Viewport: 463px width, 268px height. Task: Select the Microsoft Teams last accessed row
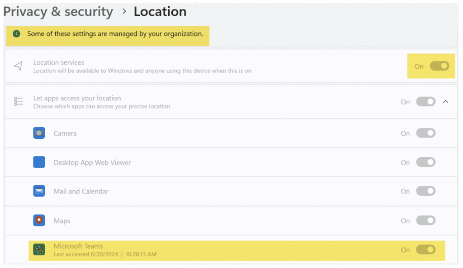point(237,250)
